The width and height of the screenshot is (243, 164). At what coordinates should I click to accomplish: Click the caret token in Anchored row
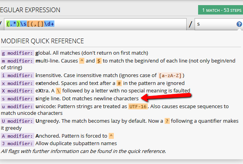coord(111,136)
